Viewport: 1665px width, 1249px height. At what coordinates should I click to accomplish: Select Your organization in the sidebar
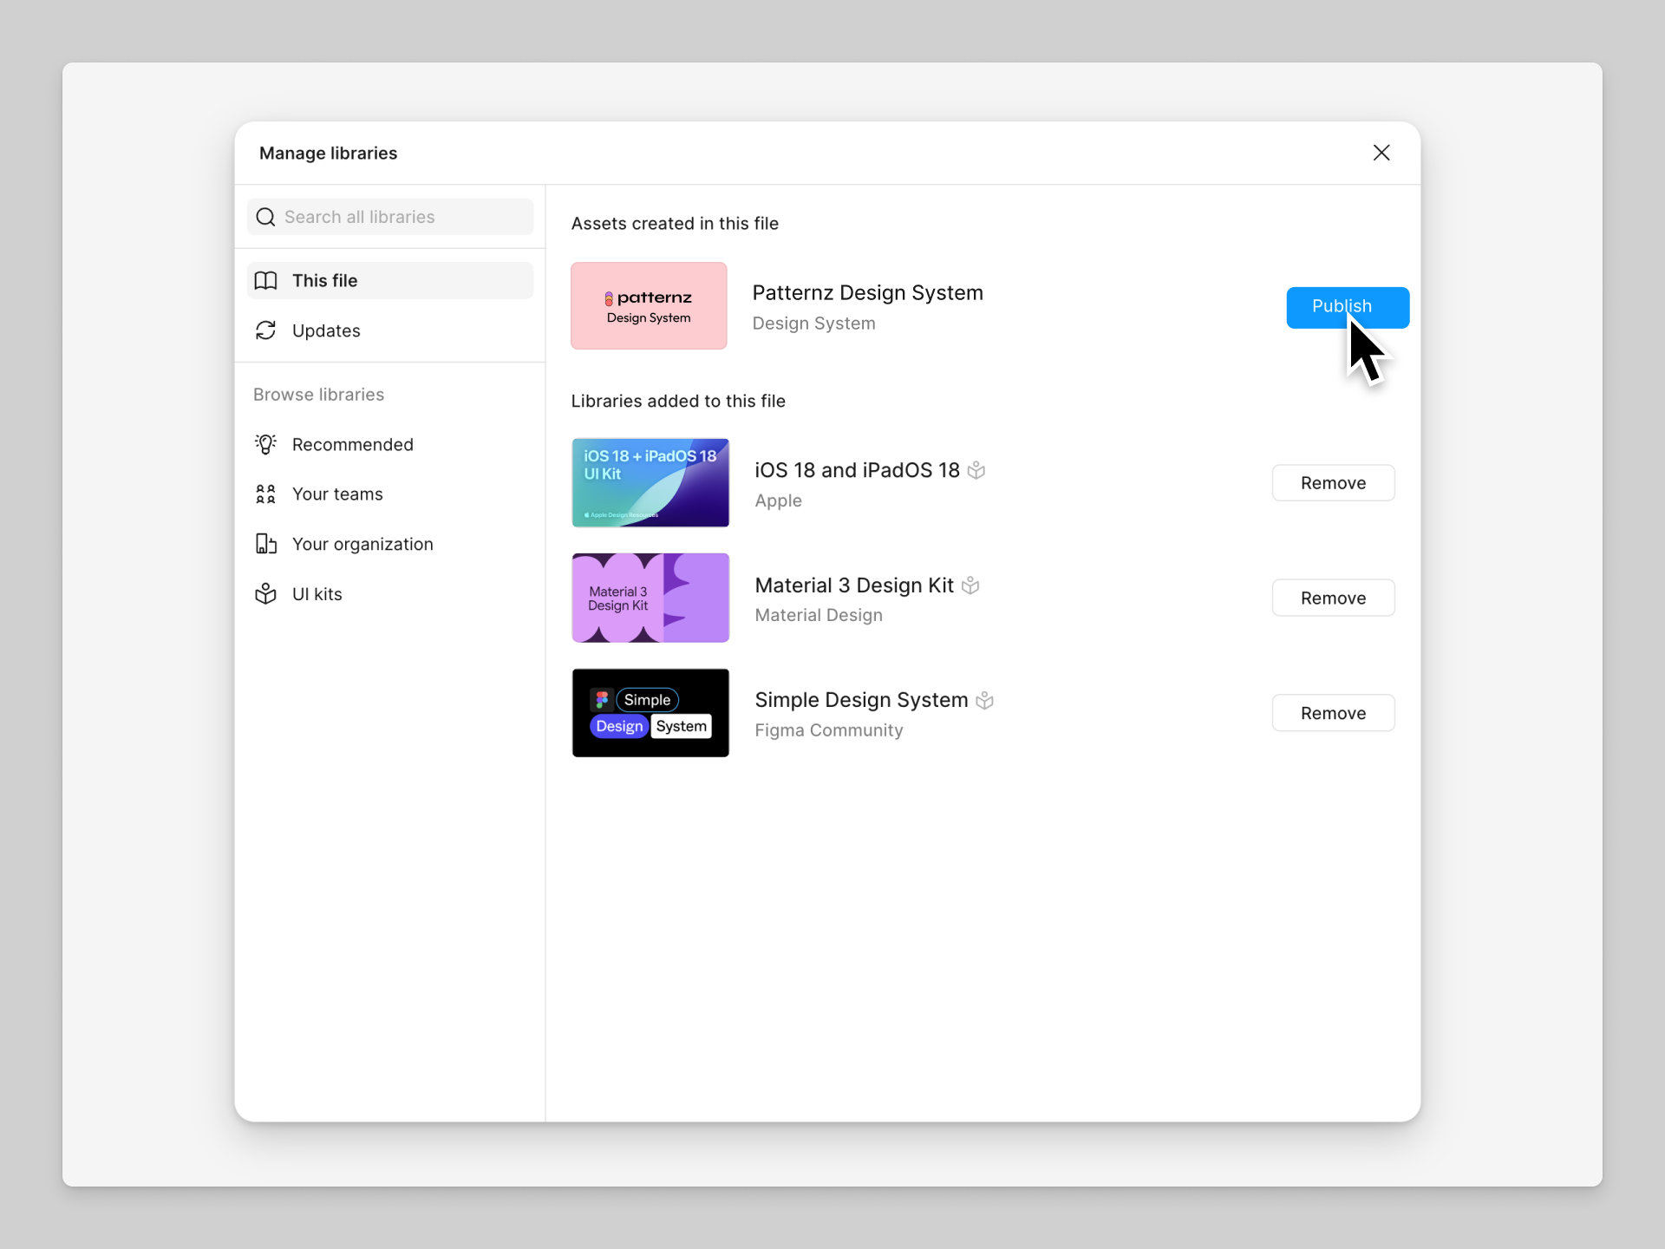pyautogui.click(x=362, y=544)
